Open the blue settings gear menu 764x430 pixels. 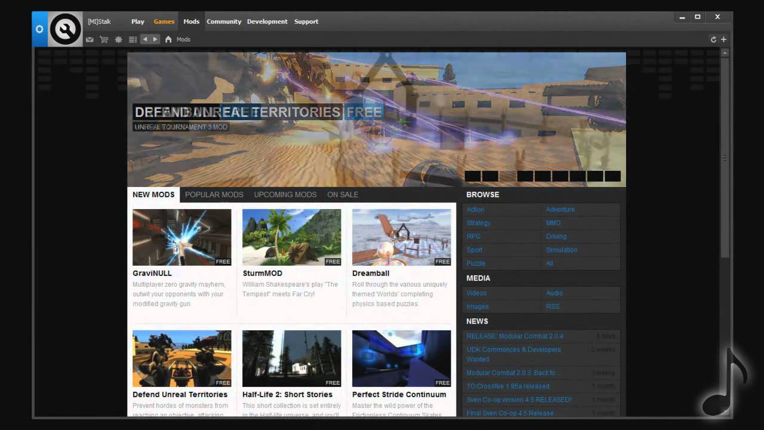40,29
